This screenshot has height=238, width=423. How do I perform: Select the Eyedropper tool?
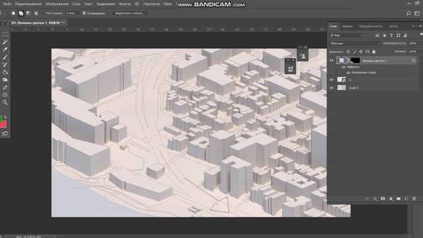5,50
